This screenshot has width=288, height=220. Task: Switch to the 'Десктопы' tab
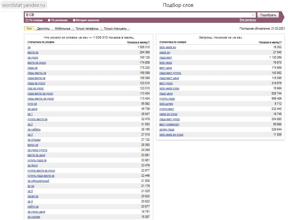(x=43, y=29)
